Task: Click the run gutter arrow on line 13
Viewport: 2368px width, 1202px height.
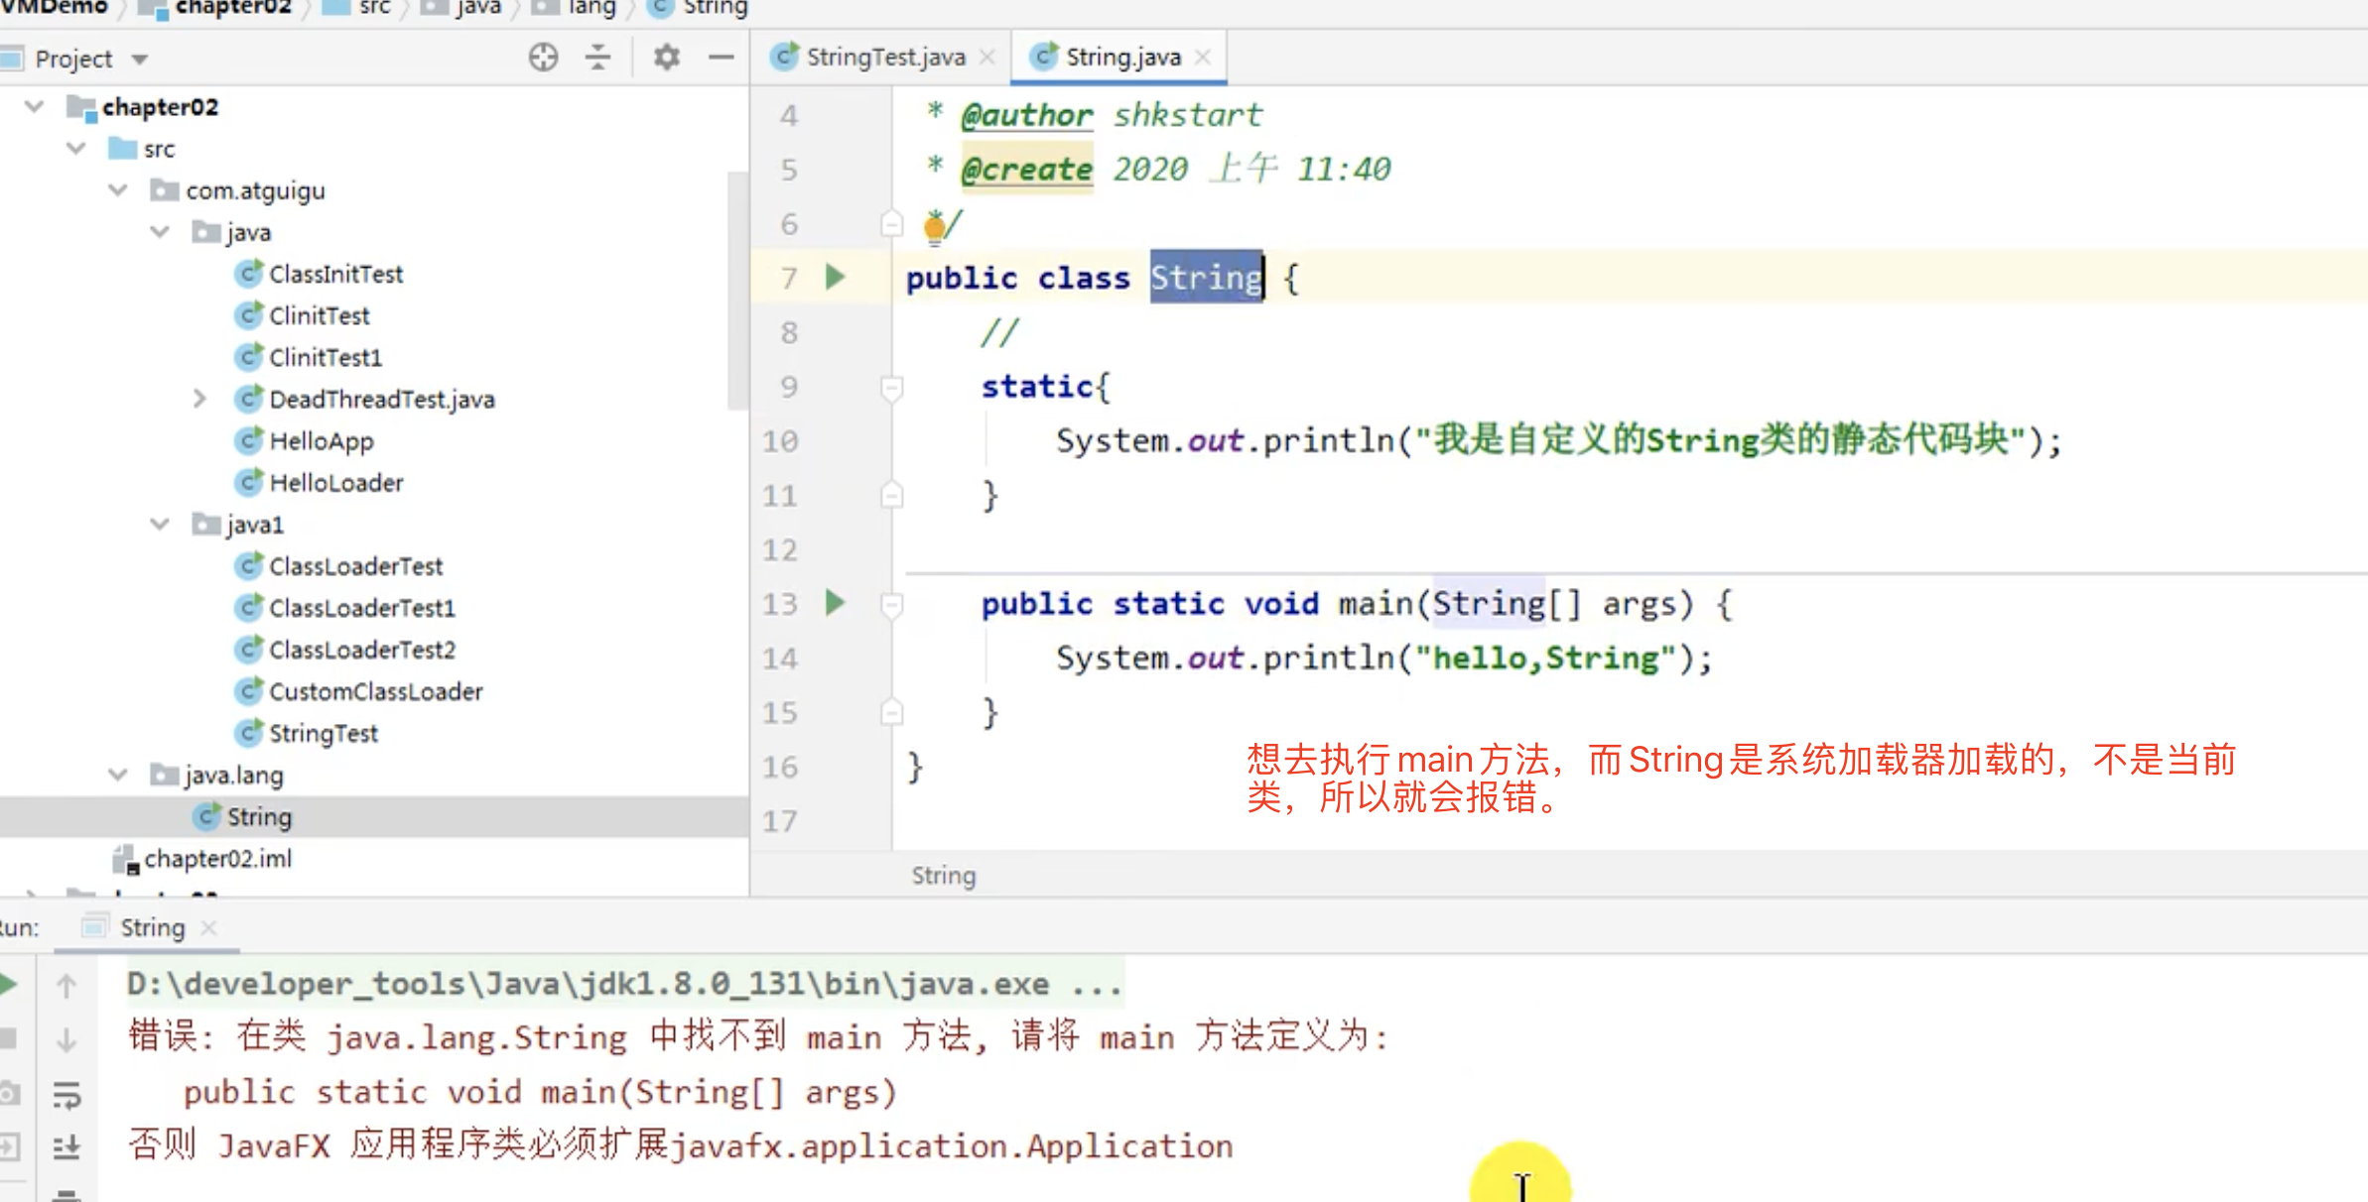Action: click(836, 602)
